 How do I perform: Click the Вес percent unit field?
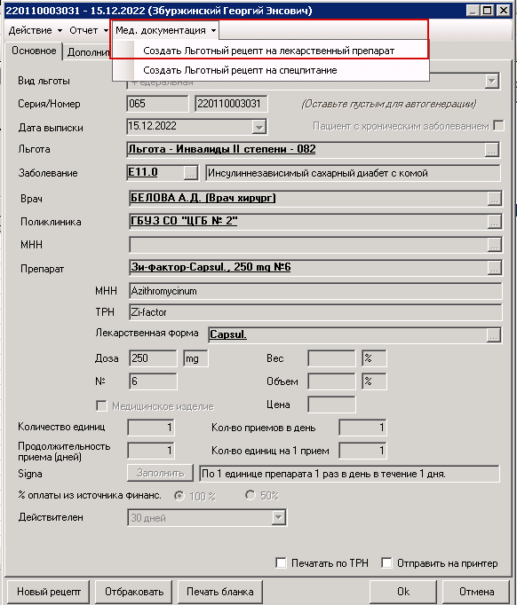pyautogui.click(x=374, y=358)
